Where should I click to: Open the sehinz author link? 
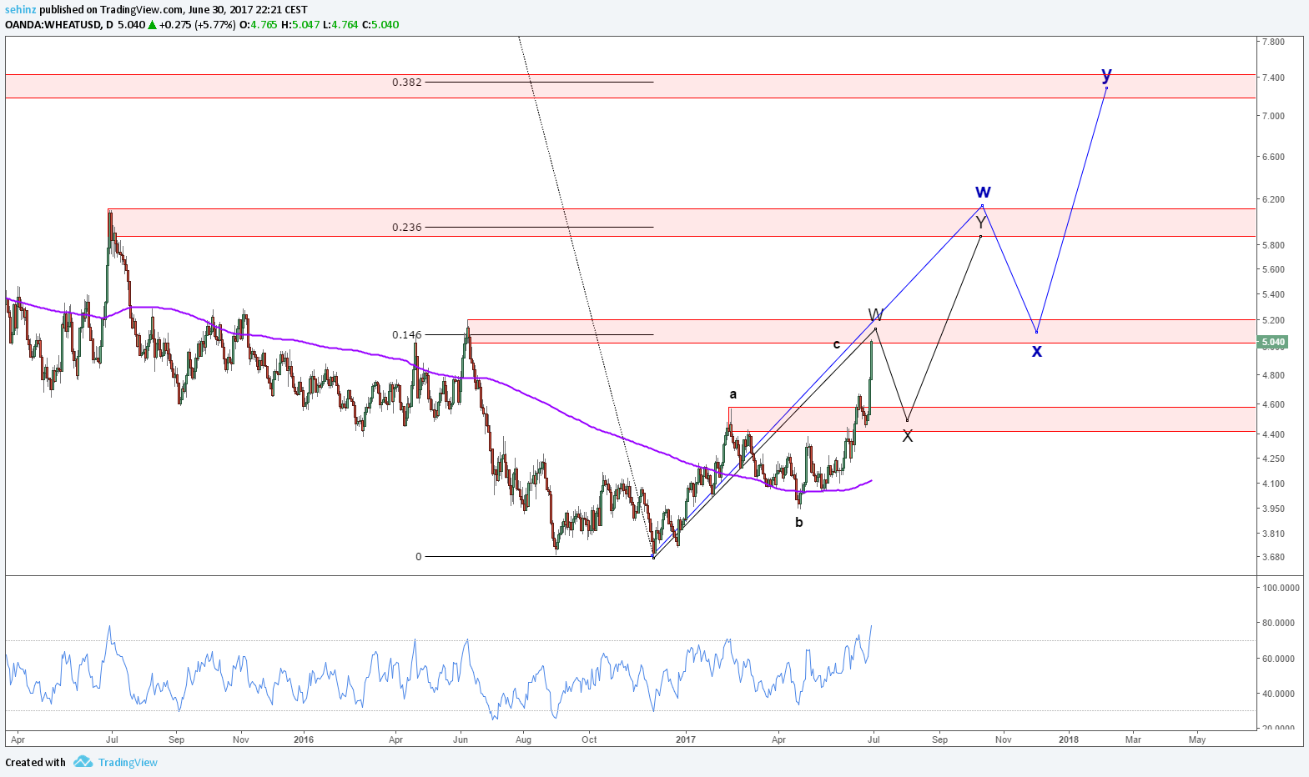coord(20,10)
